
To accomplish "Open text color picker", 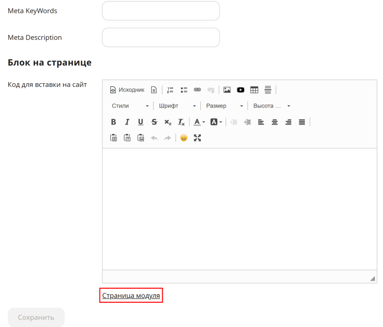I will click(199, 122).
